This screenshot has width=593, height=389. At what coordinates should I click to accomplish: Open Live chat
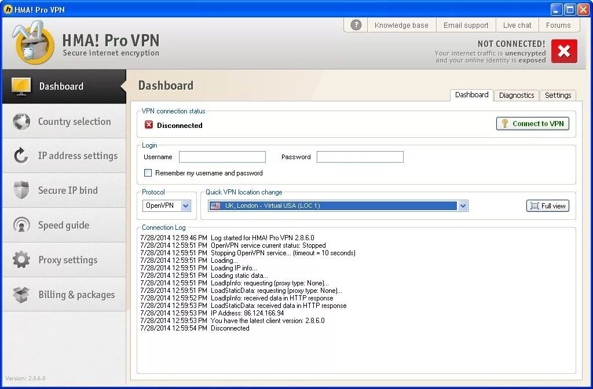pos(517,25)
